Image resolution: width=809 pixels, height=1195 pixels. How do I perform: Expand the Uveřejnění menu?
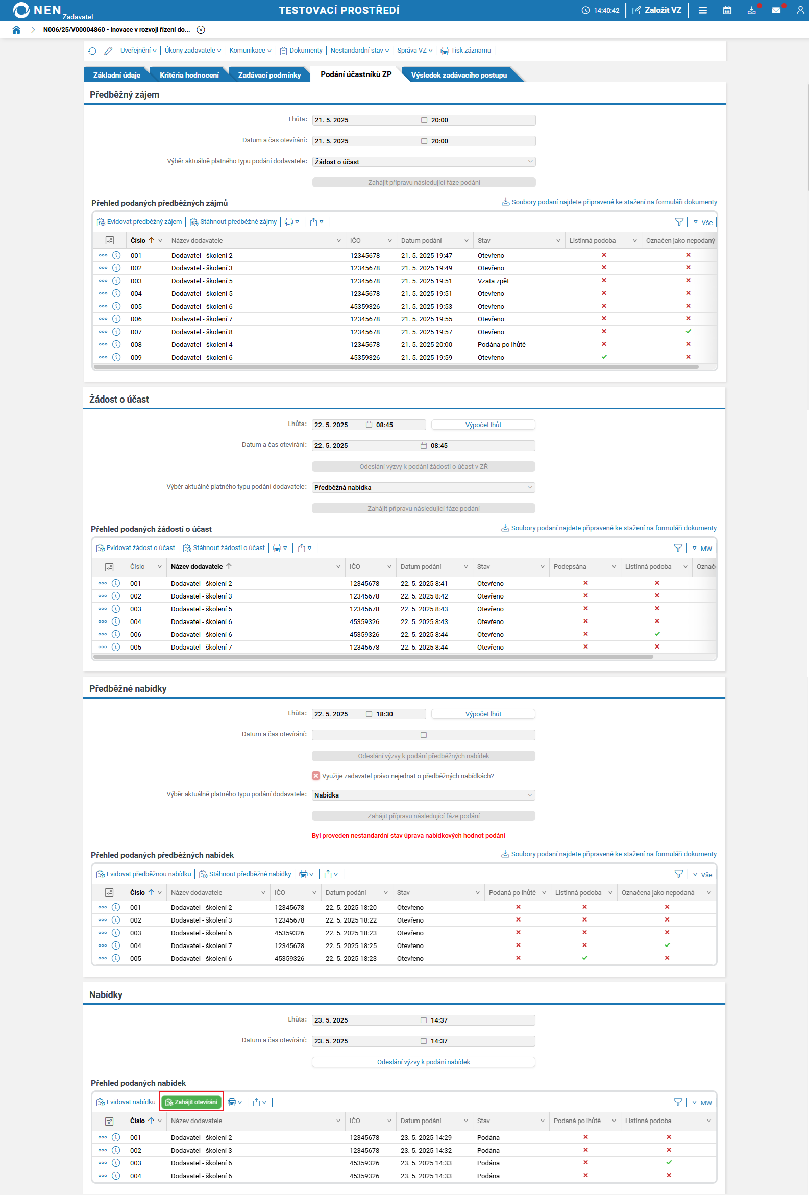[138, 51]
